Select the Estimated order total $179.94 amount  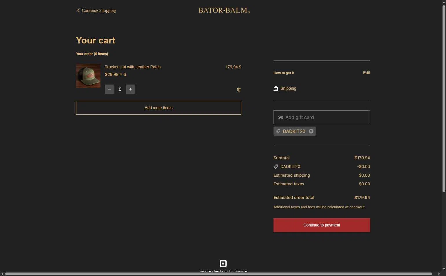point(362,198)
